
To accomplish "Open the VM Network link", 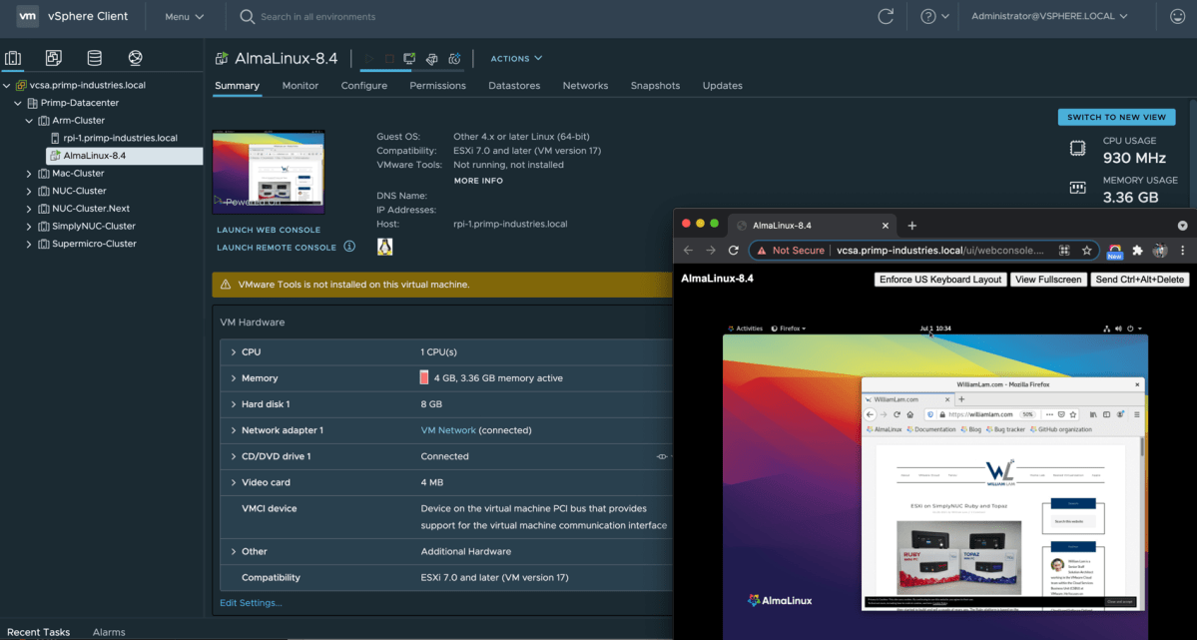I will coord(448,430).
